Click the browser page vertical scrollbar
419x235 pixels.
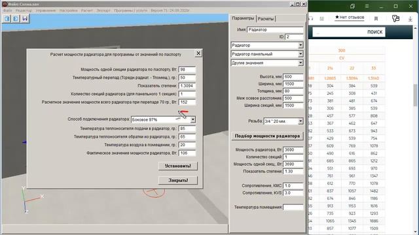[x=416, y=95]
